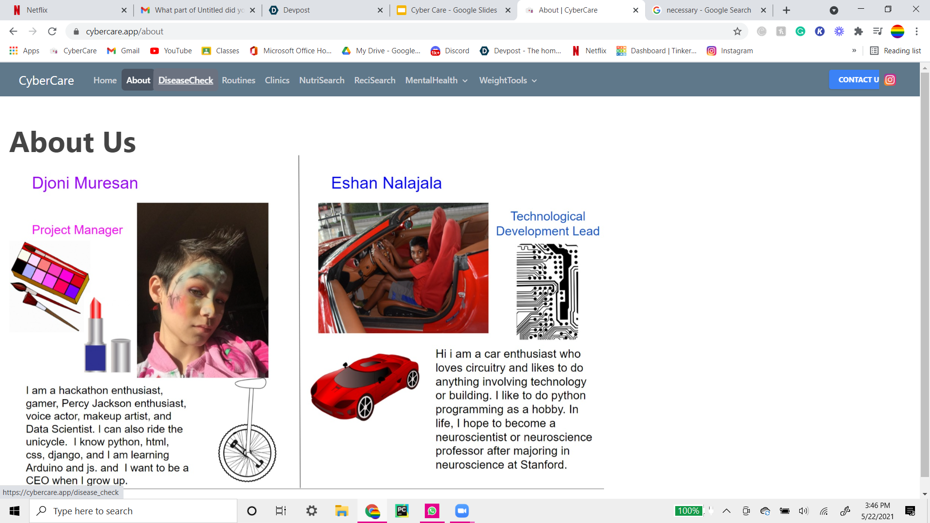Viewport: 930px width, 523px height.
Task: Click the Windows search box
Action: pos(133,511)
